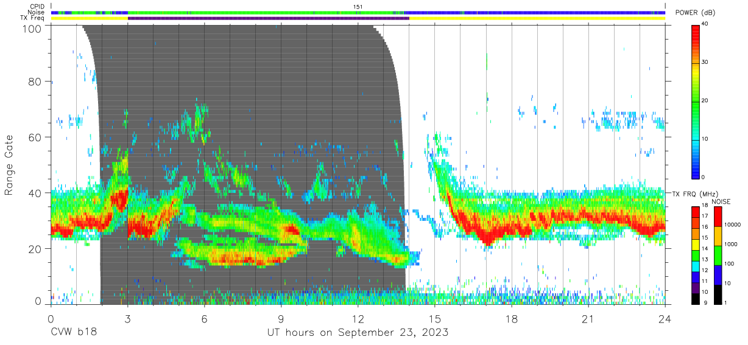Select the purple segment of TX Freq strip
This screenshot has width=748, height=345.
coord(268,18)
